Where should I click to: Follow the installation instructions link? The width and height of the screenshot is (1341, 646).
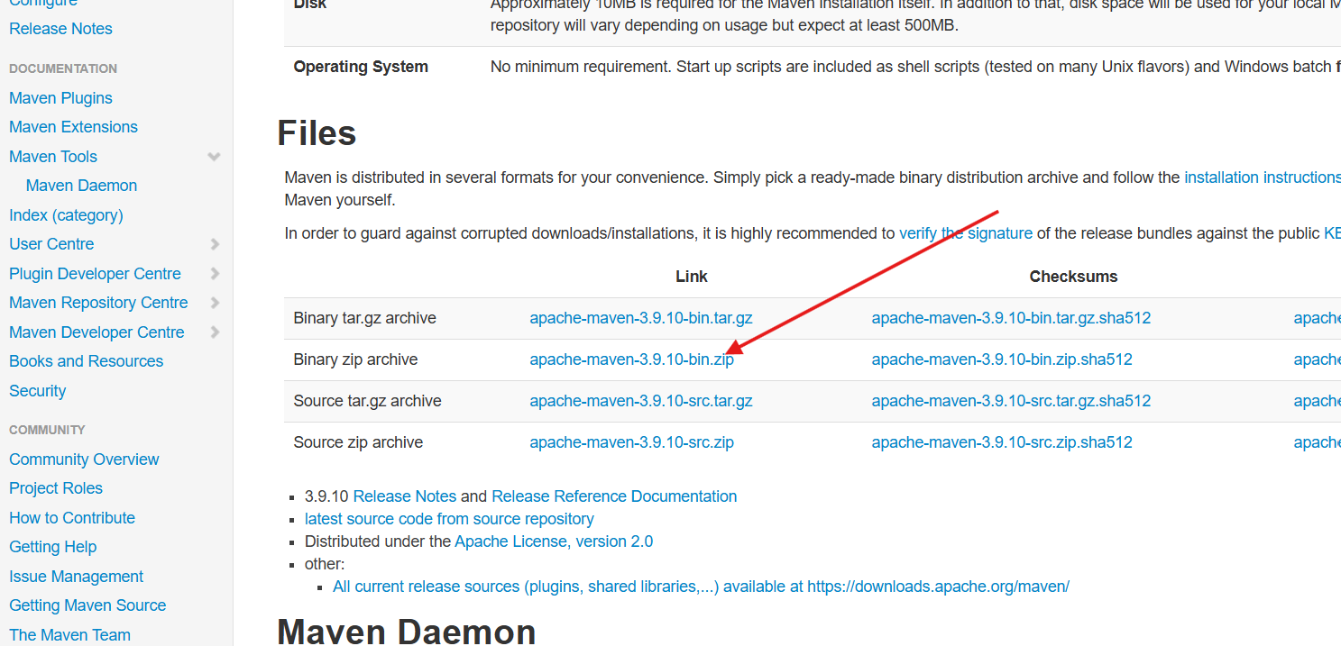(x=1263, y=177)
